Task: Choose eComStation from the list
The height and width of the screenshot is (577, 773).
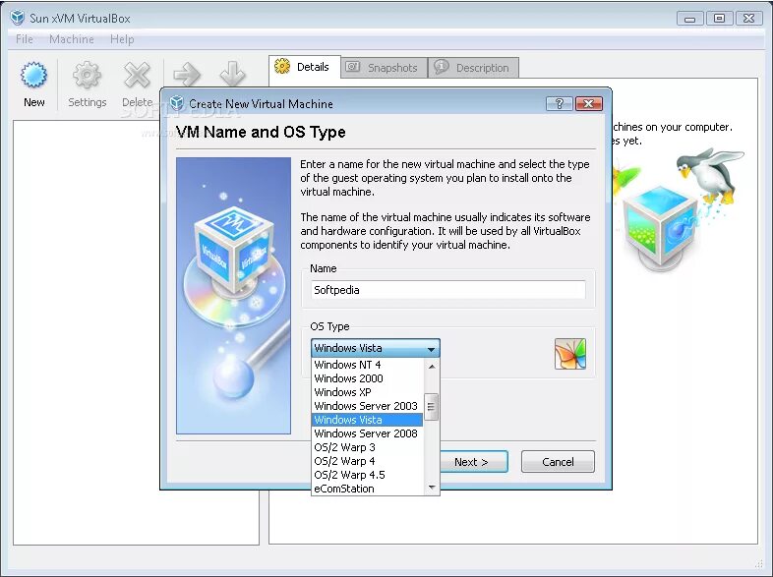Action: coord(367,489)
